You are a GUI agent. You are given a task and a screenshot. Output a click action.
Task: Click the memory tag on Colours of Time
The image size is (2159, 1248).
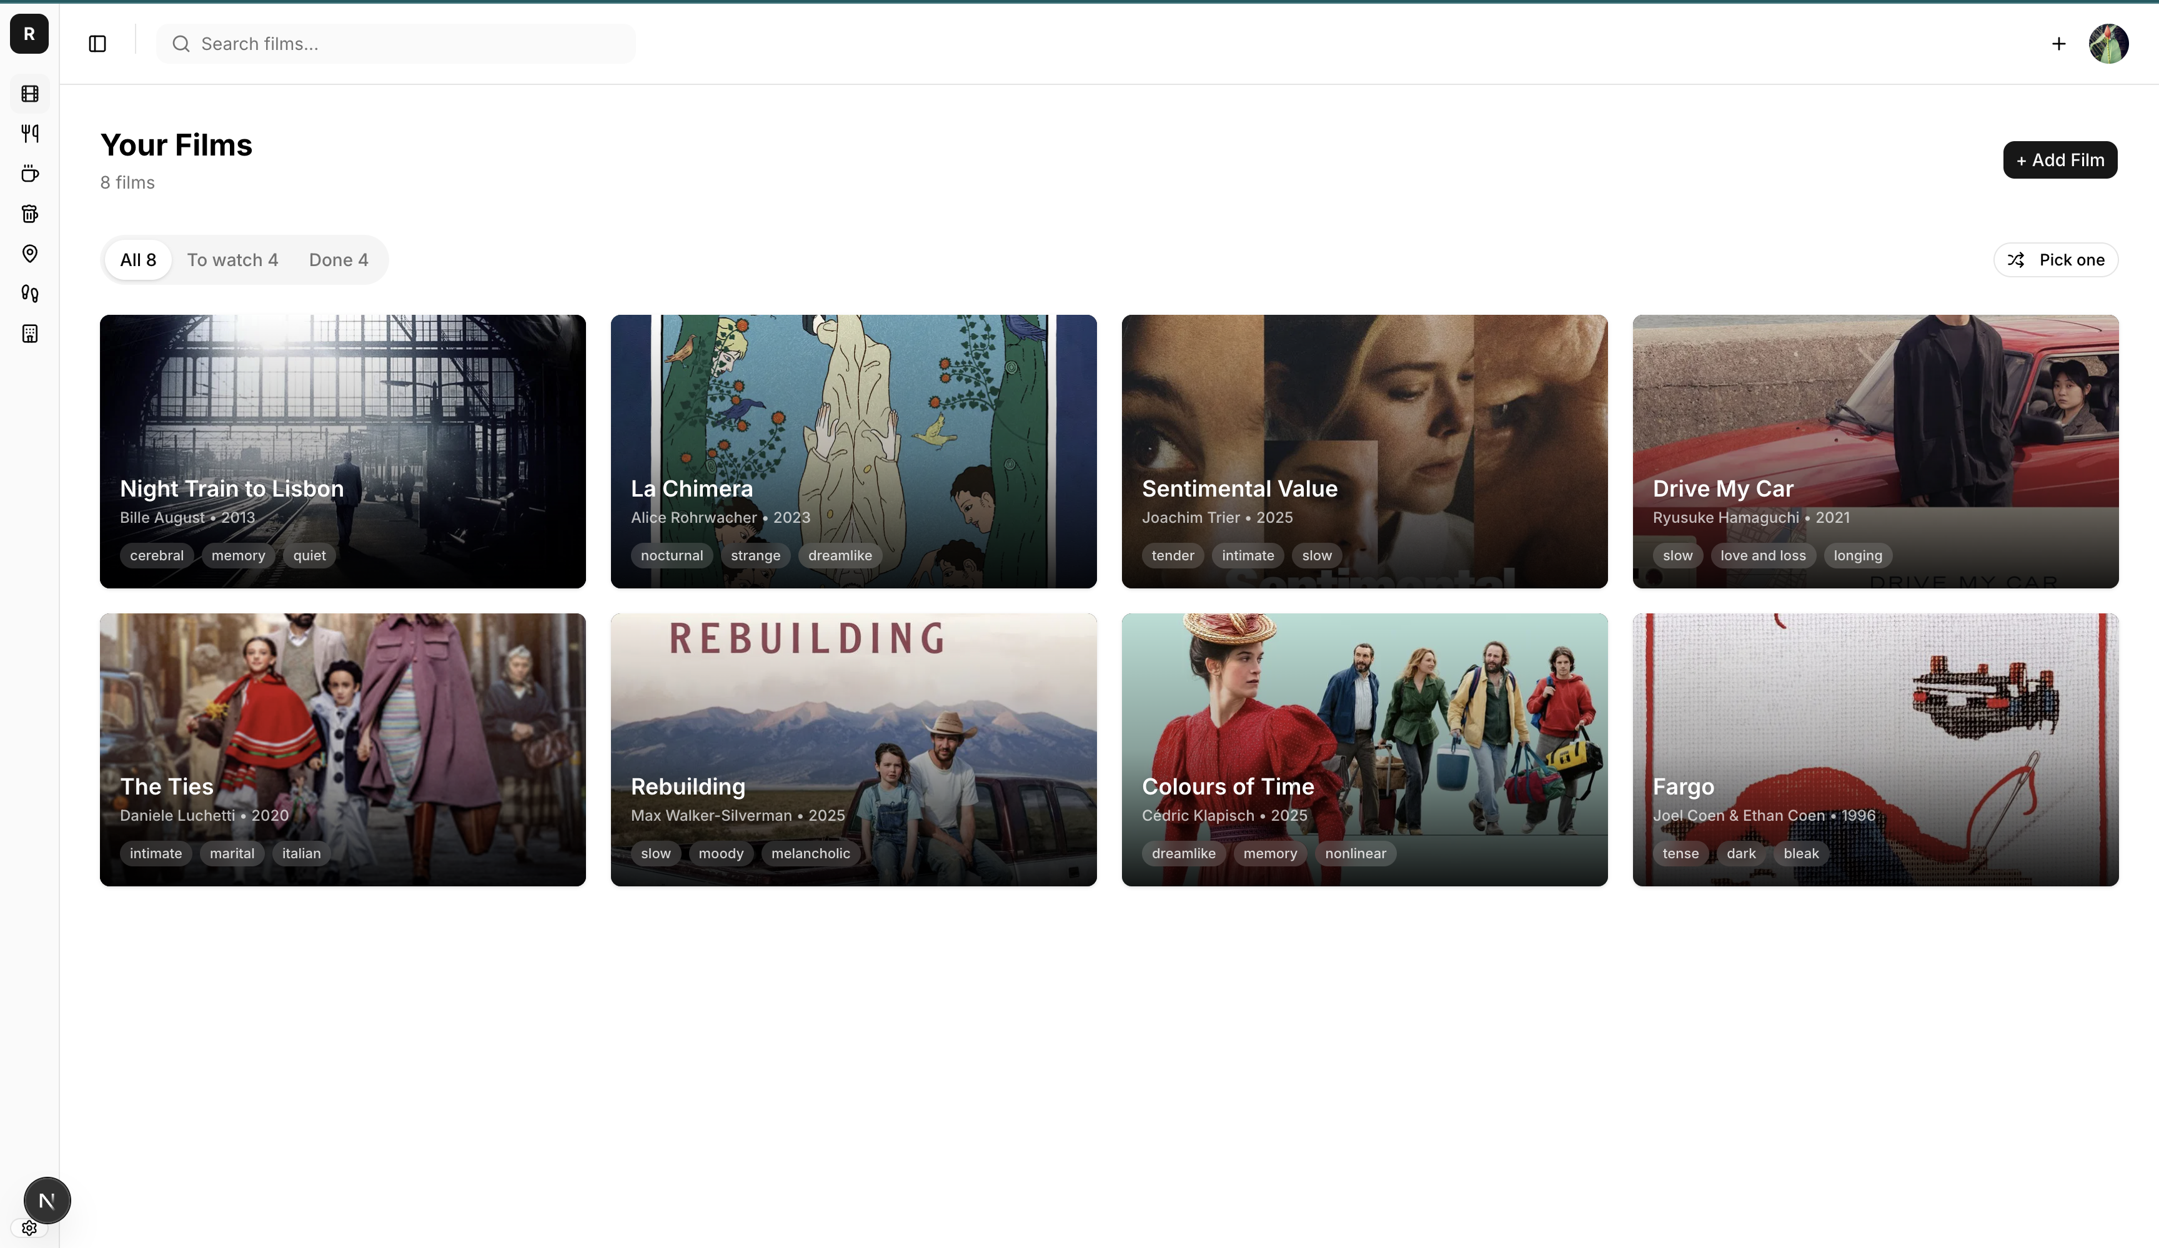coord(1269,853)
